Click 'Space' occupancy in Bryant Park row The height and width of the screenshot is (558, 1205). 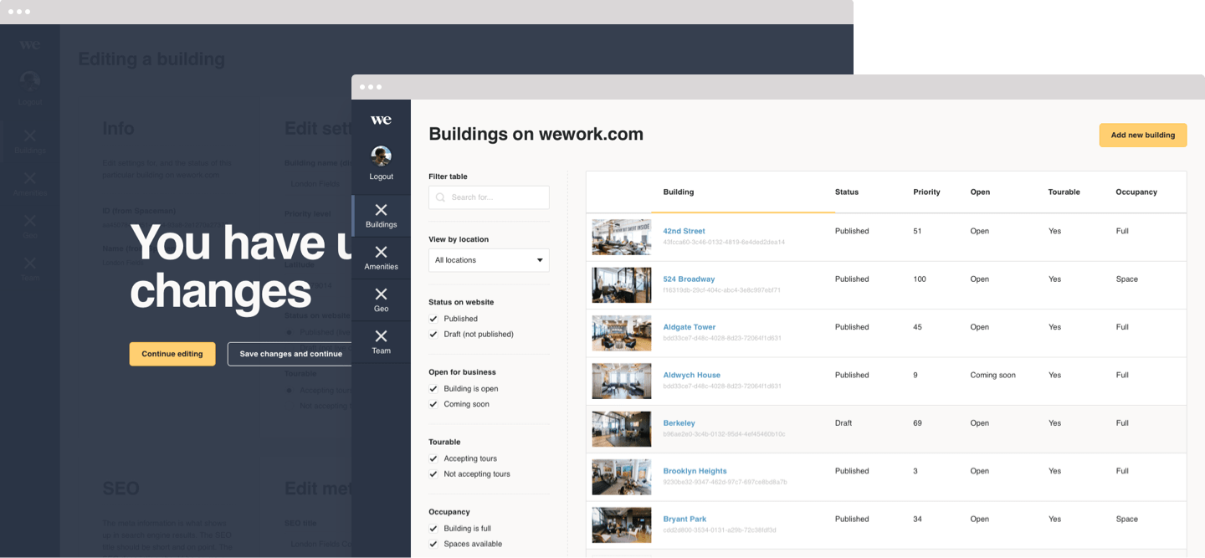tap(1126, 519)
